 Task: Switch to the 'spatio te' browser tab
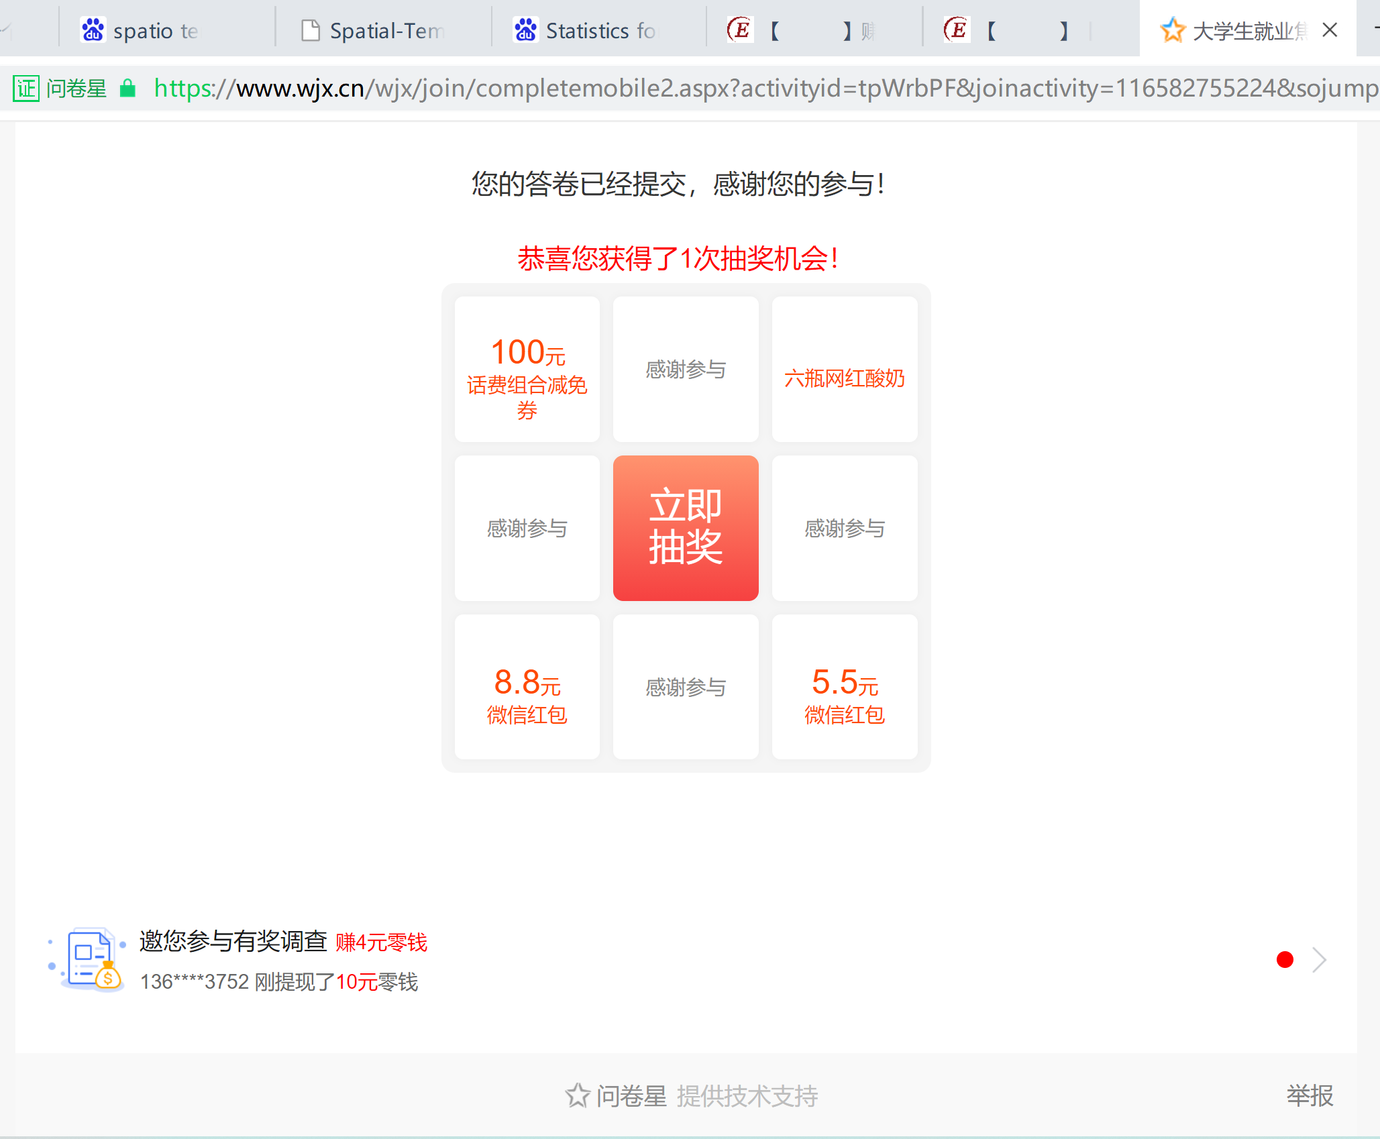point(155,31)
